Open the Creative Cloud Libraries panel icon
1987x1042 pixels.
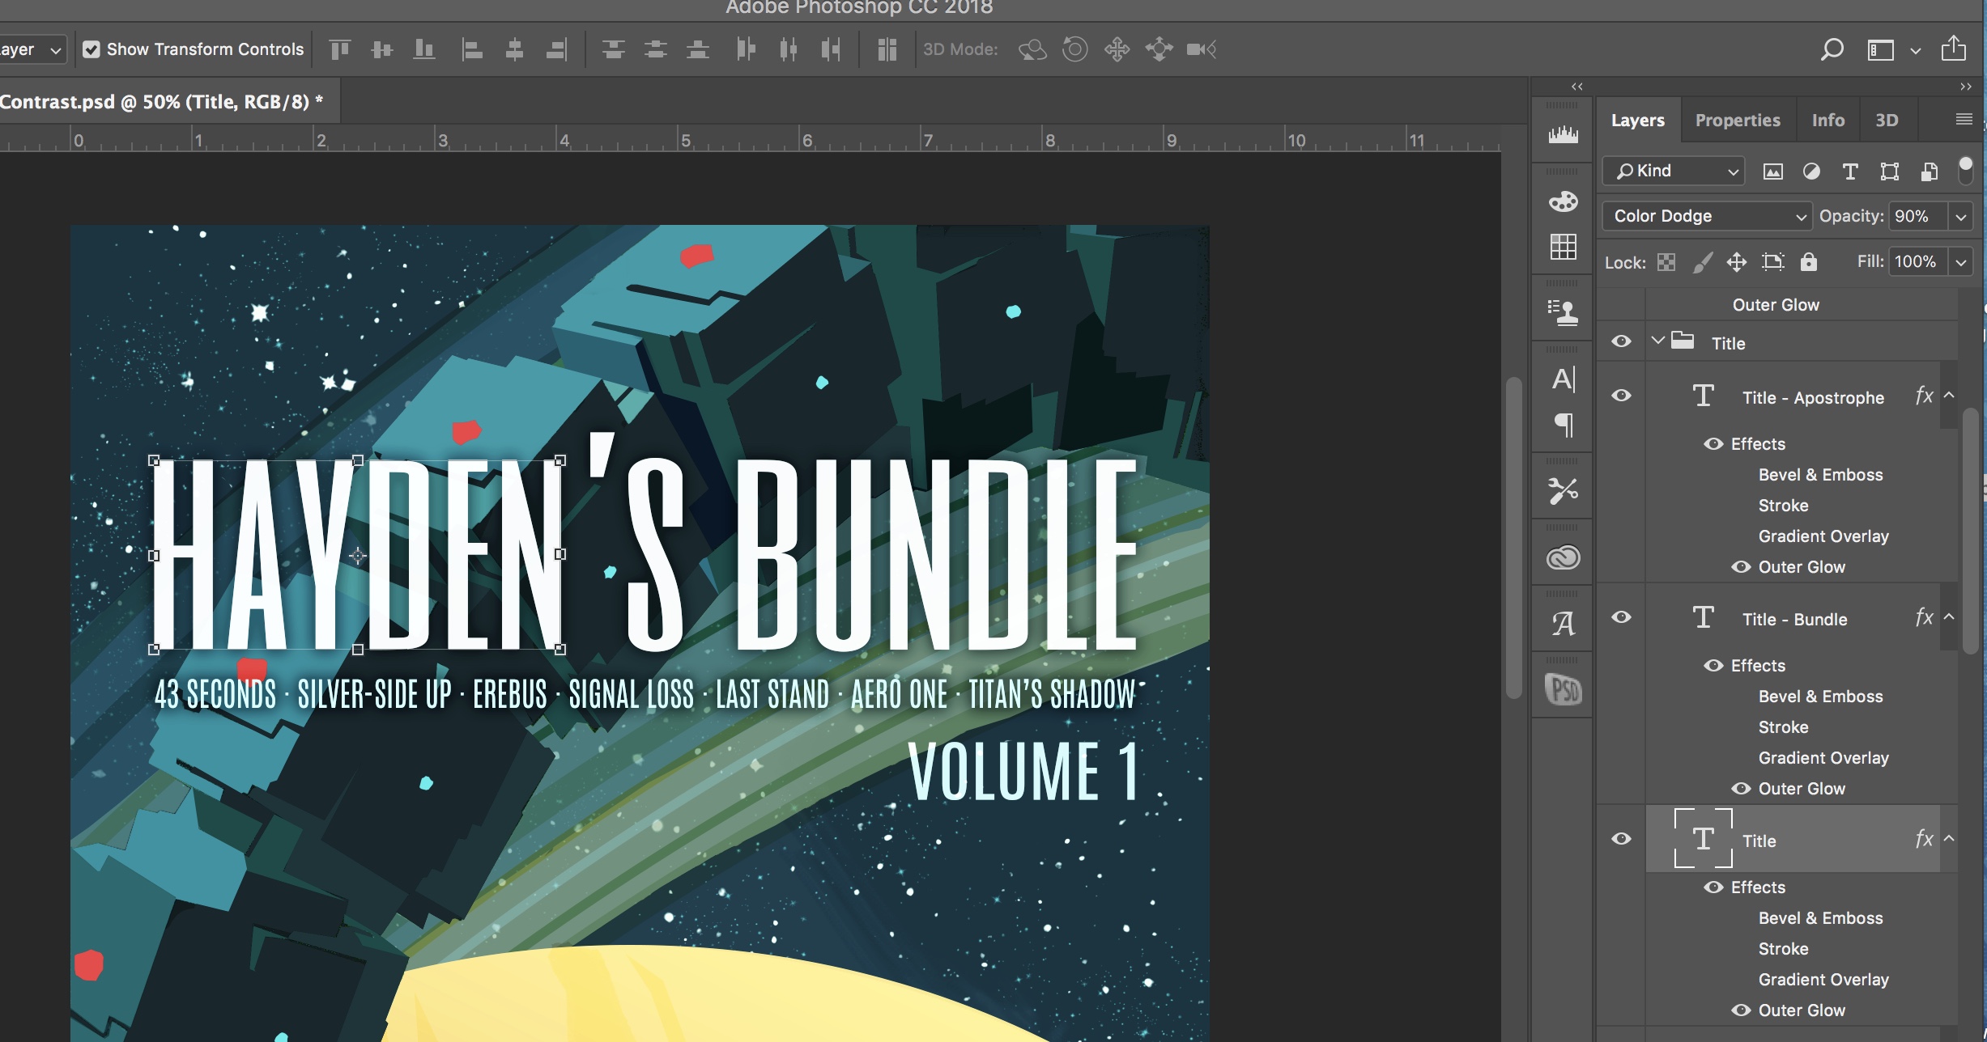1563,557
